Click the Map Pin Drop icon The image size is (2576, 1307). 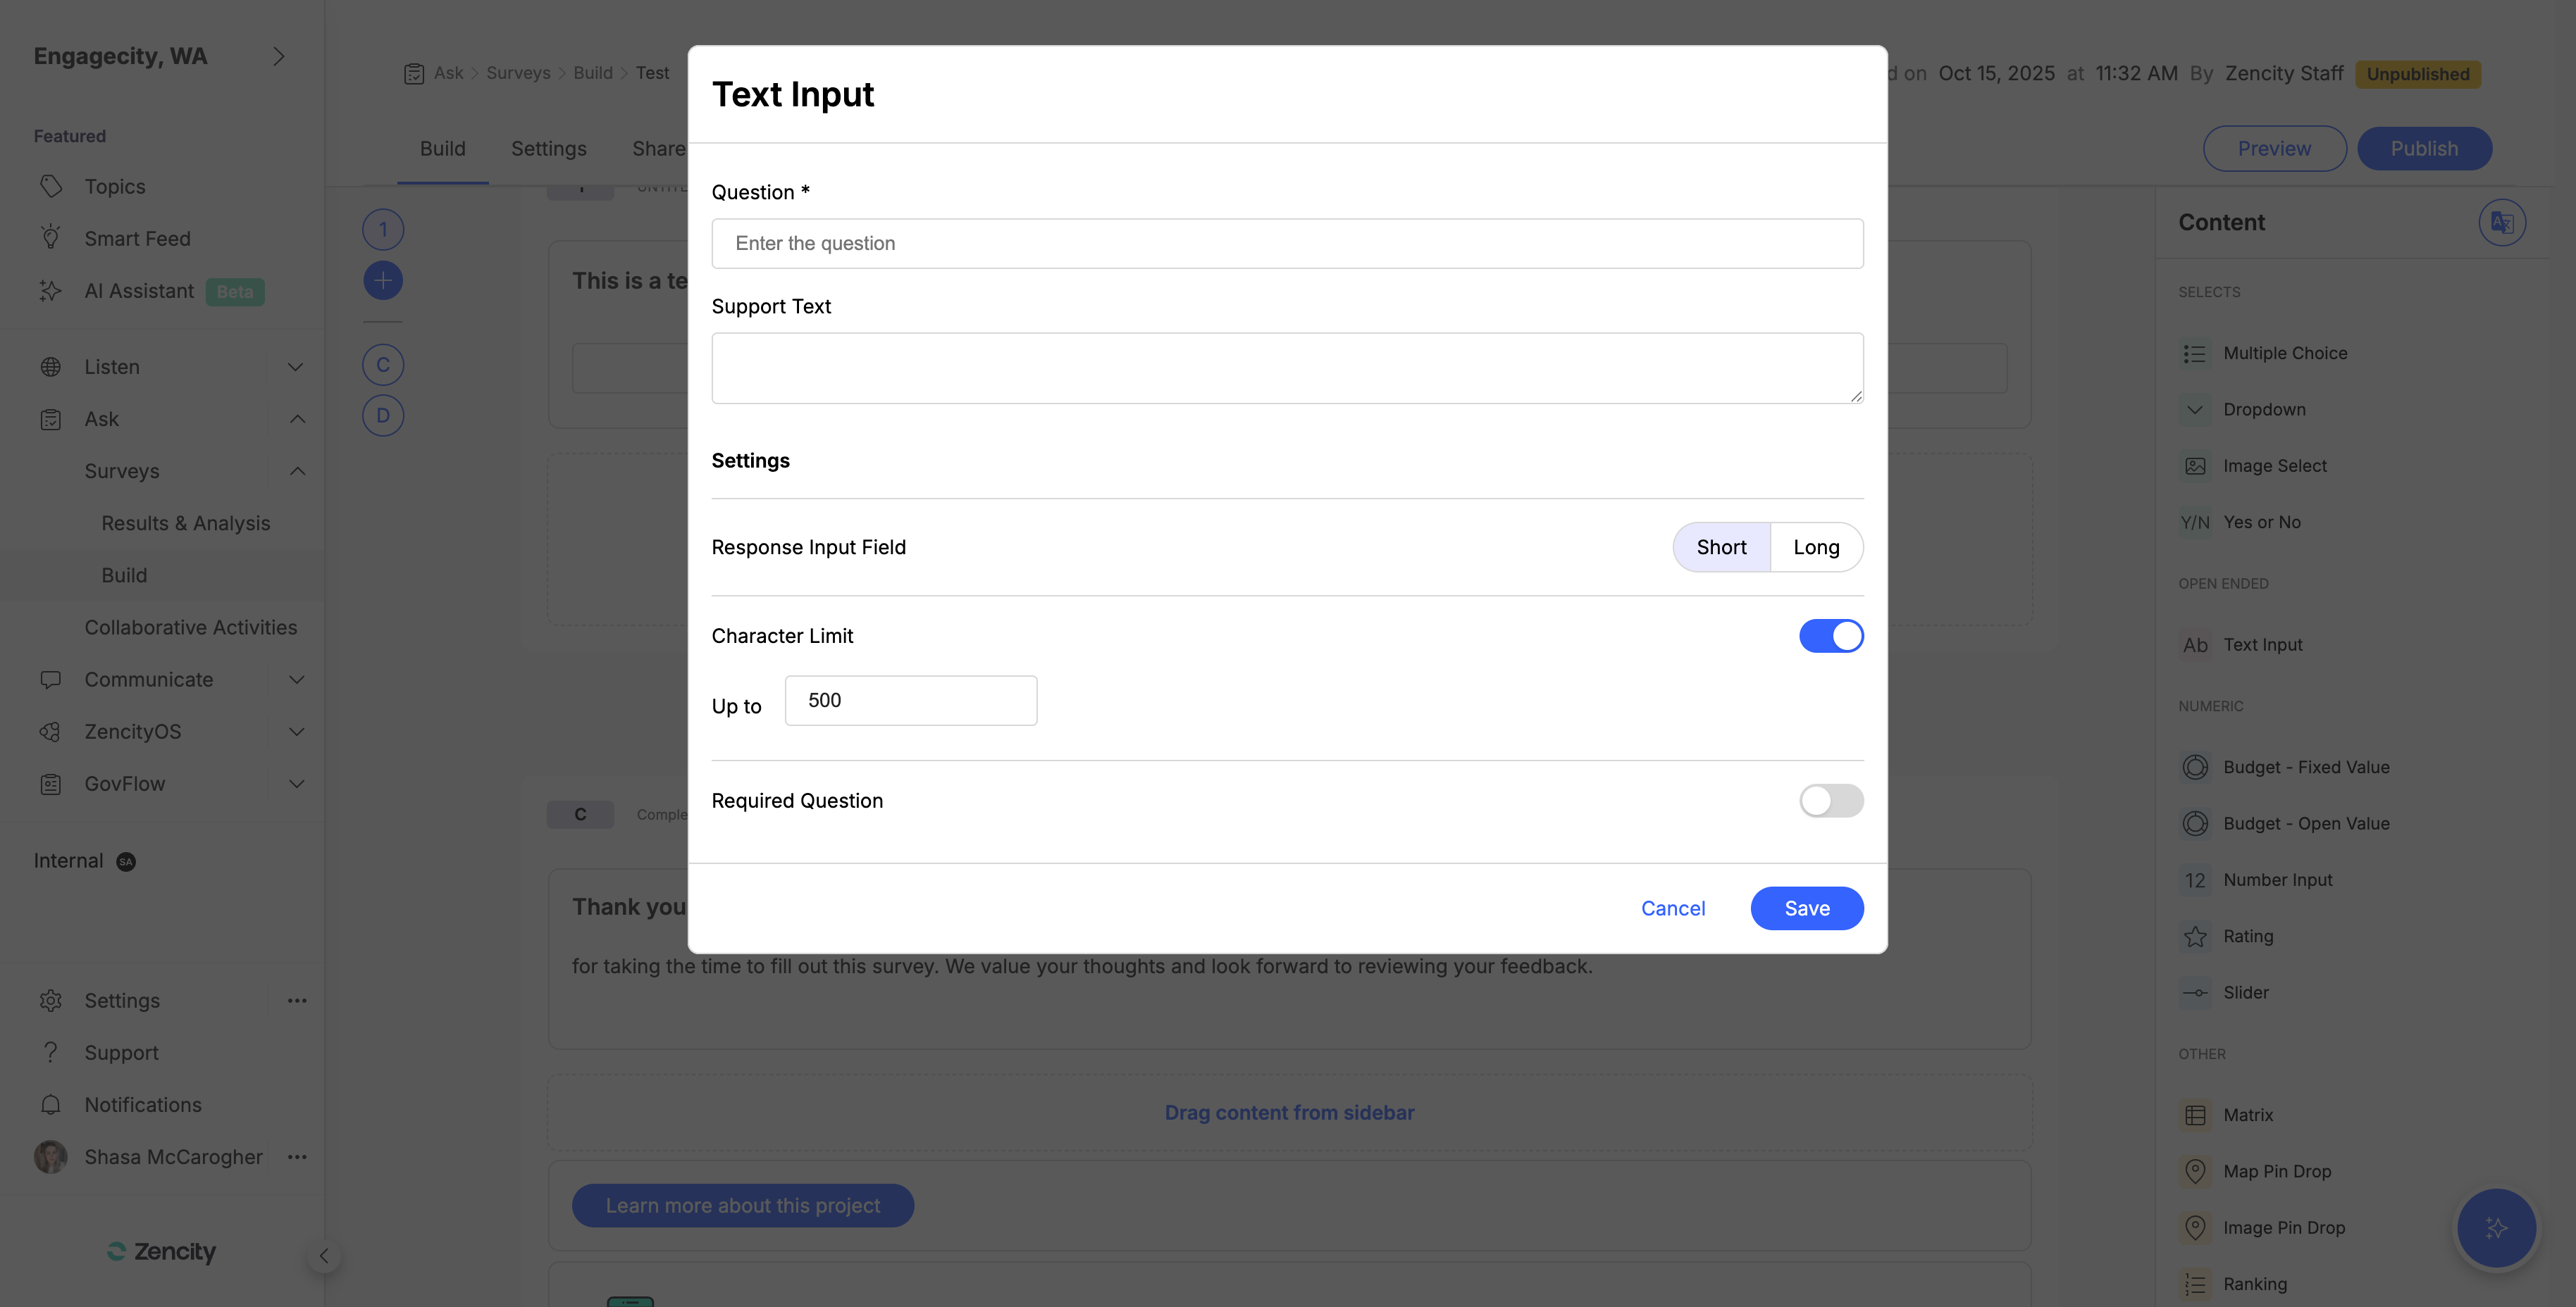tap(2194, 1171)
